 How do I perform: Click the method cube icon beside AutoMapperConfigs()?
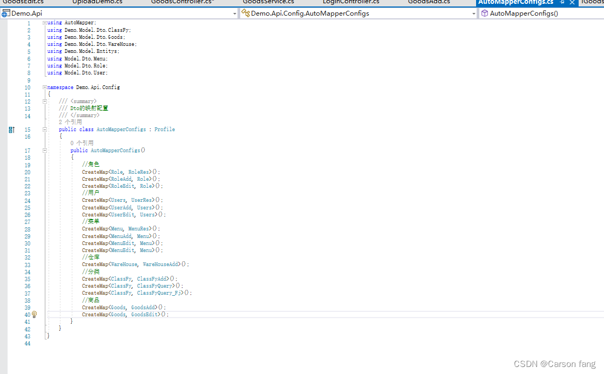[485, 13]
